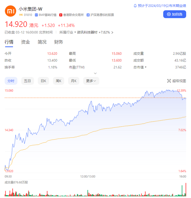The width and height of the screenshot is (191, 198).
Task: Select the 周K chart view
Action: pos(59,81)
